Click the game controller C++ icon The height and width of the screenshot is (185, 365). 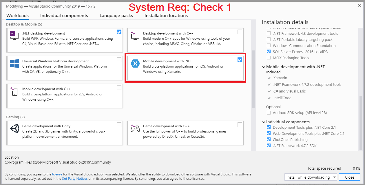(x=135, y=128)
